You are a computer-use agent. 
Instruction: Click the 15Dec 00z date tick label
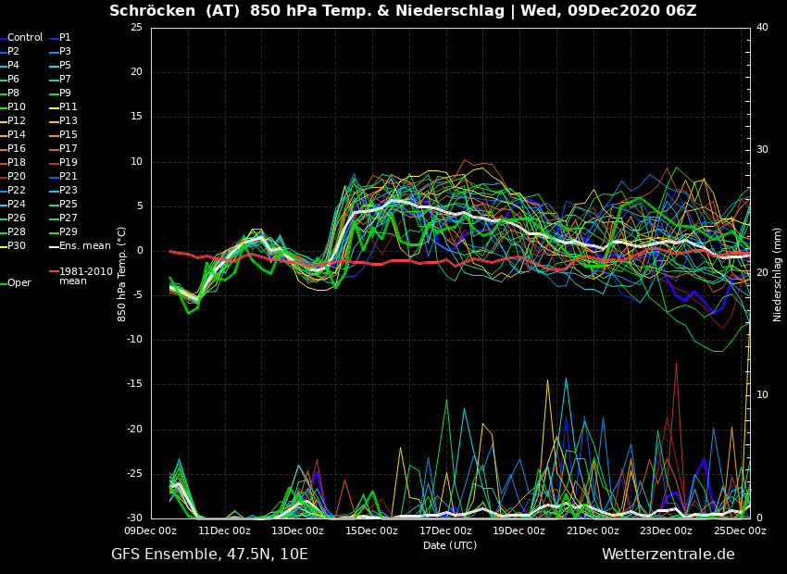371,531
